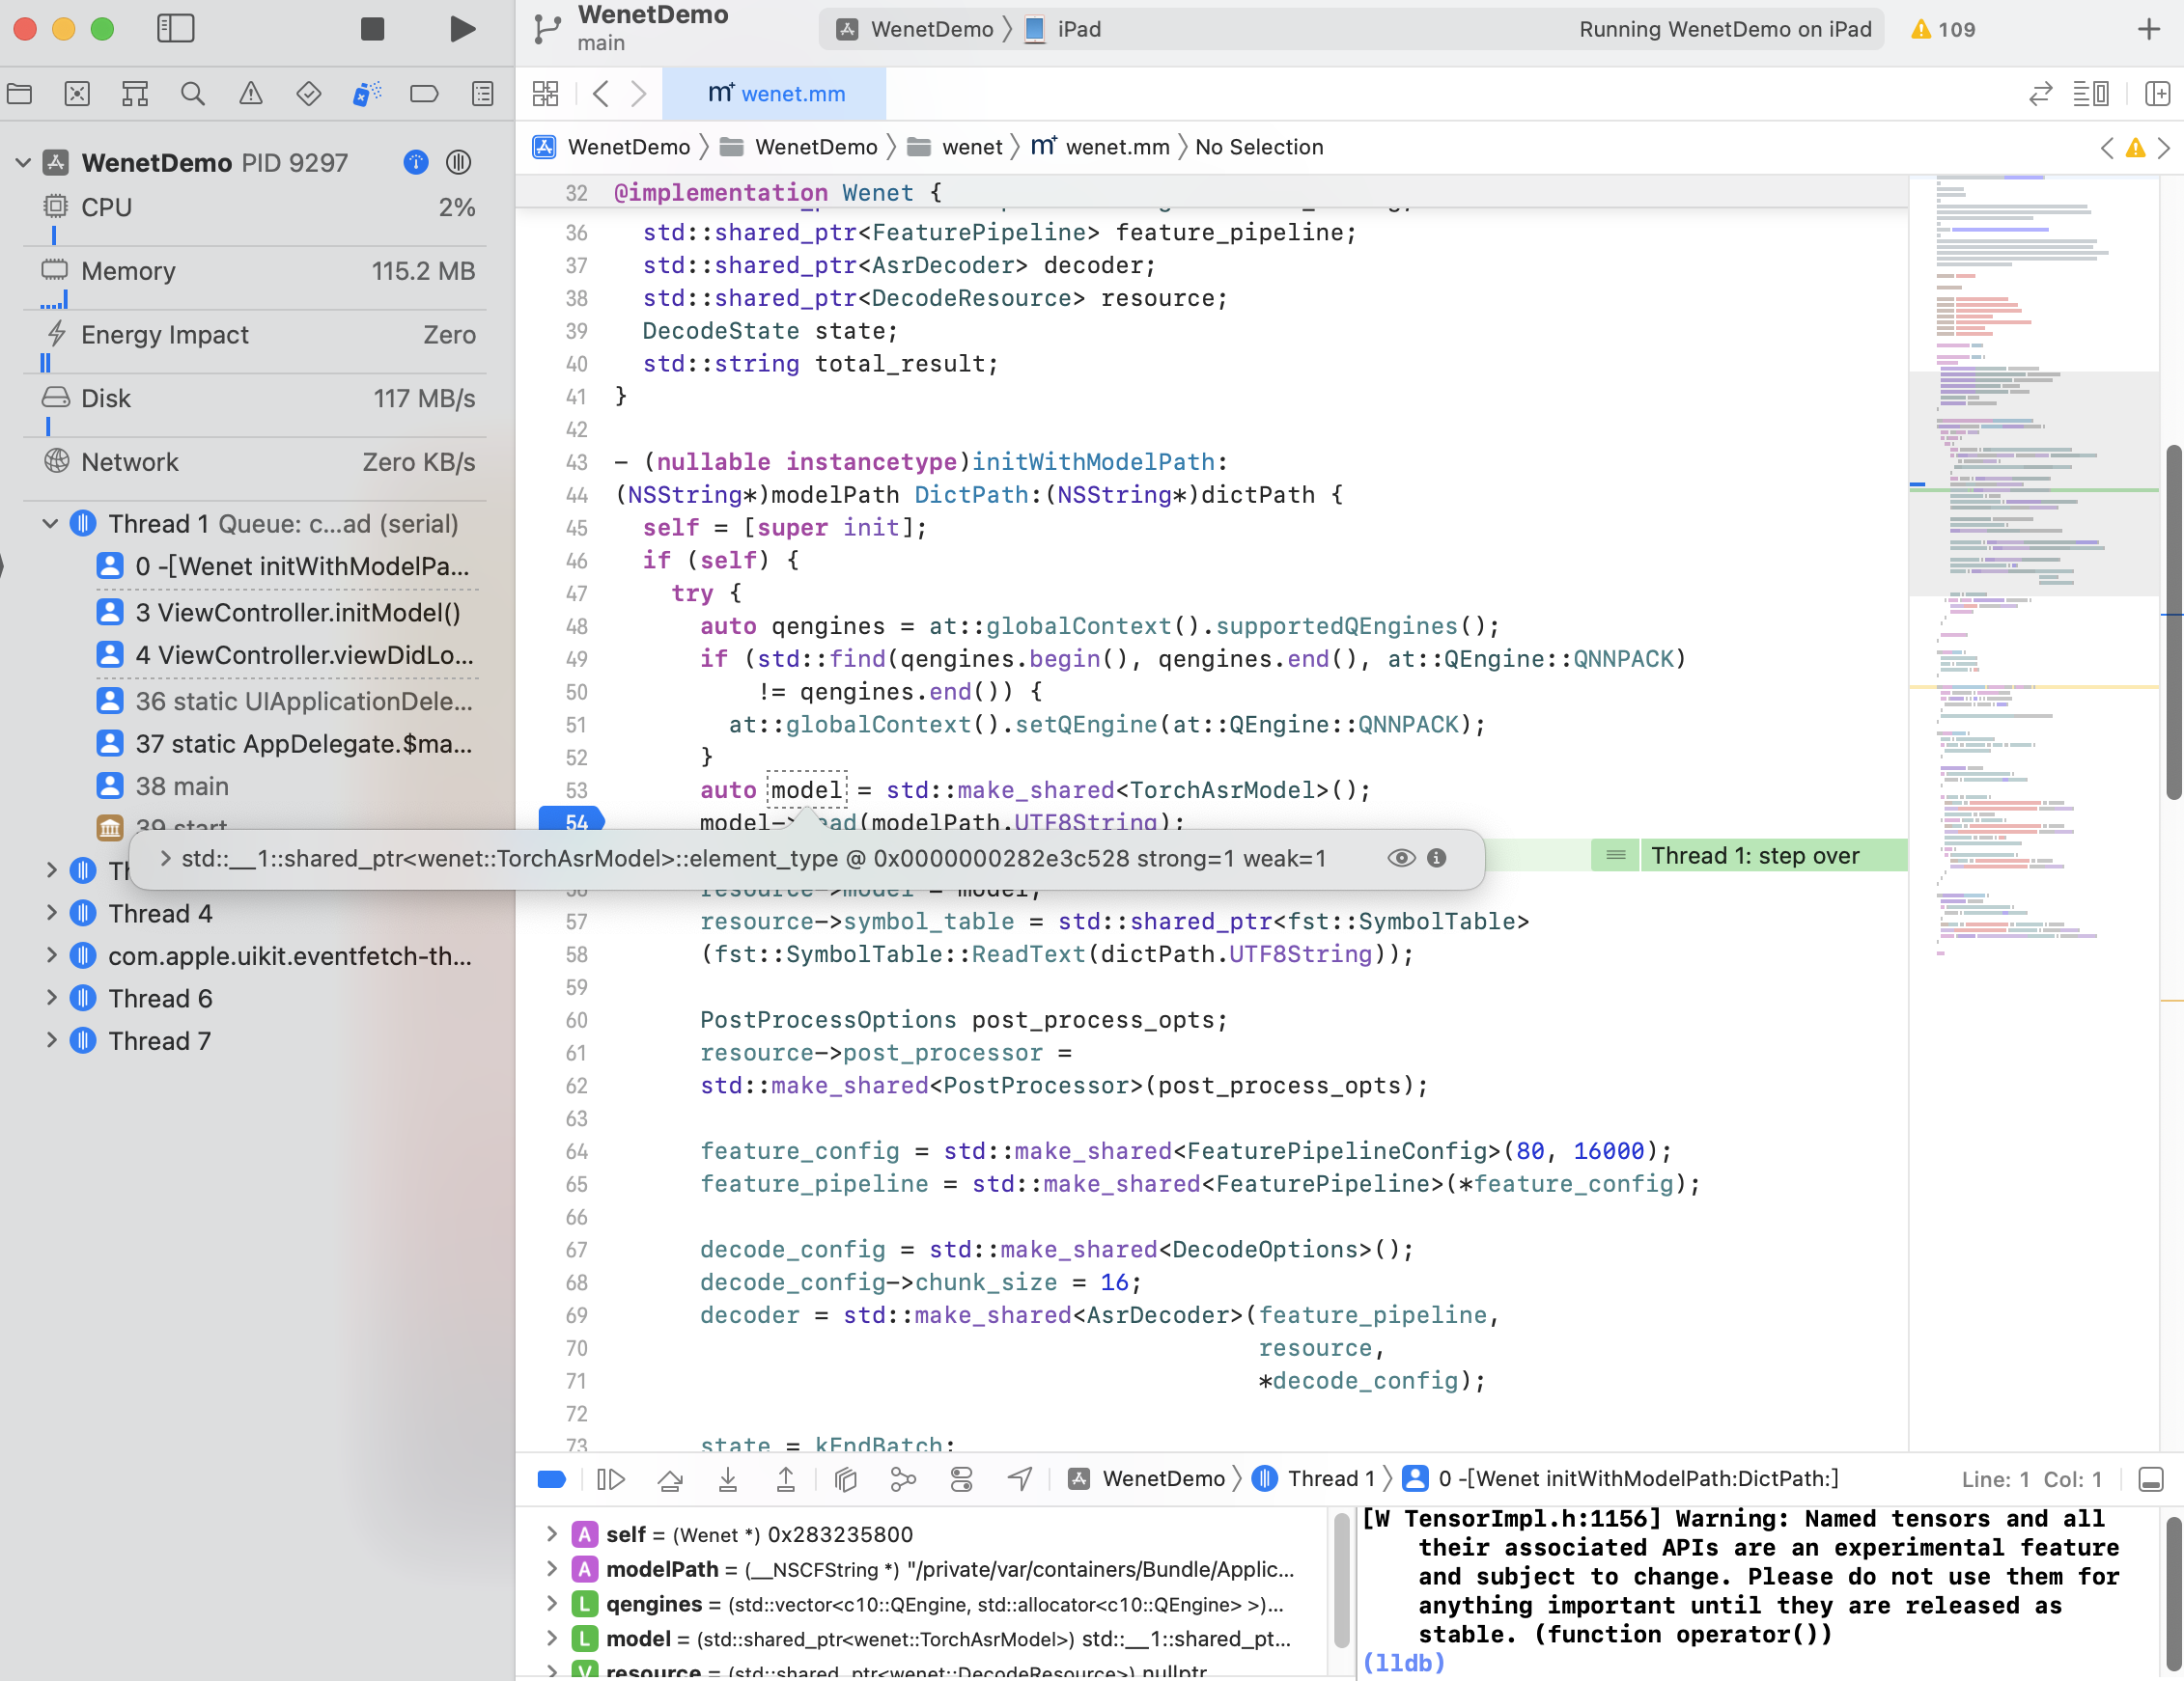
Task: Step over the current line
Action: (x=670, y=1478)
